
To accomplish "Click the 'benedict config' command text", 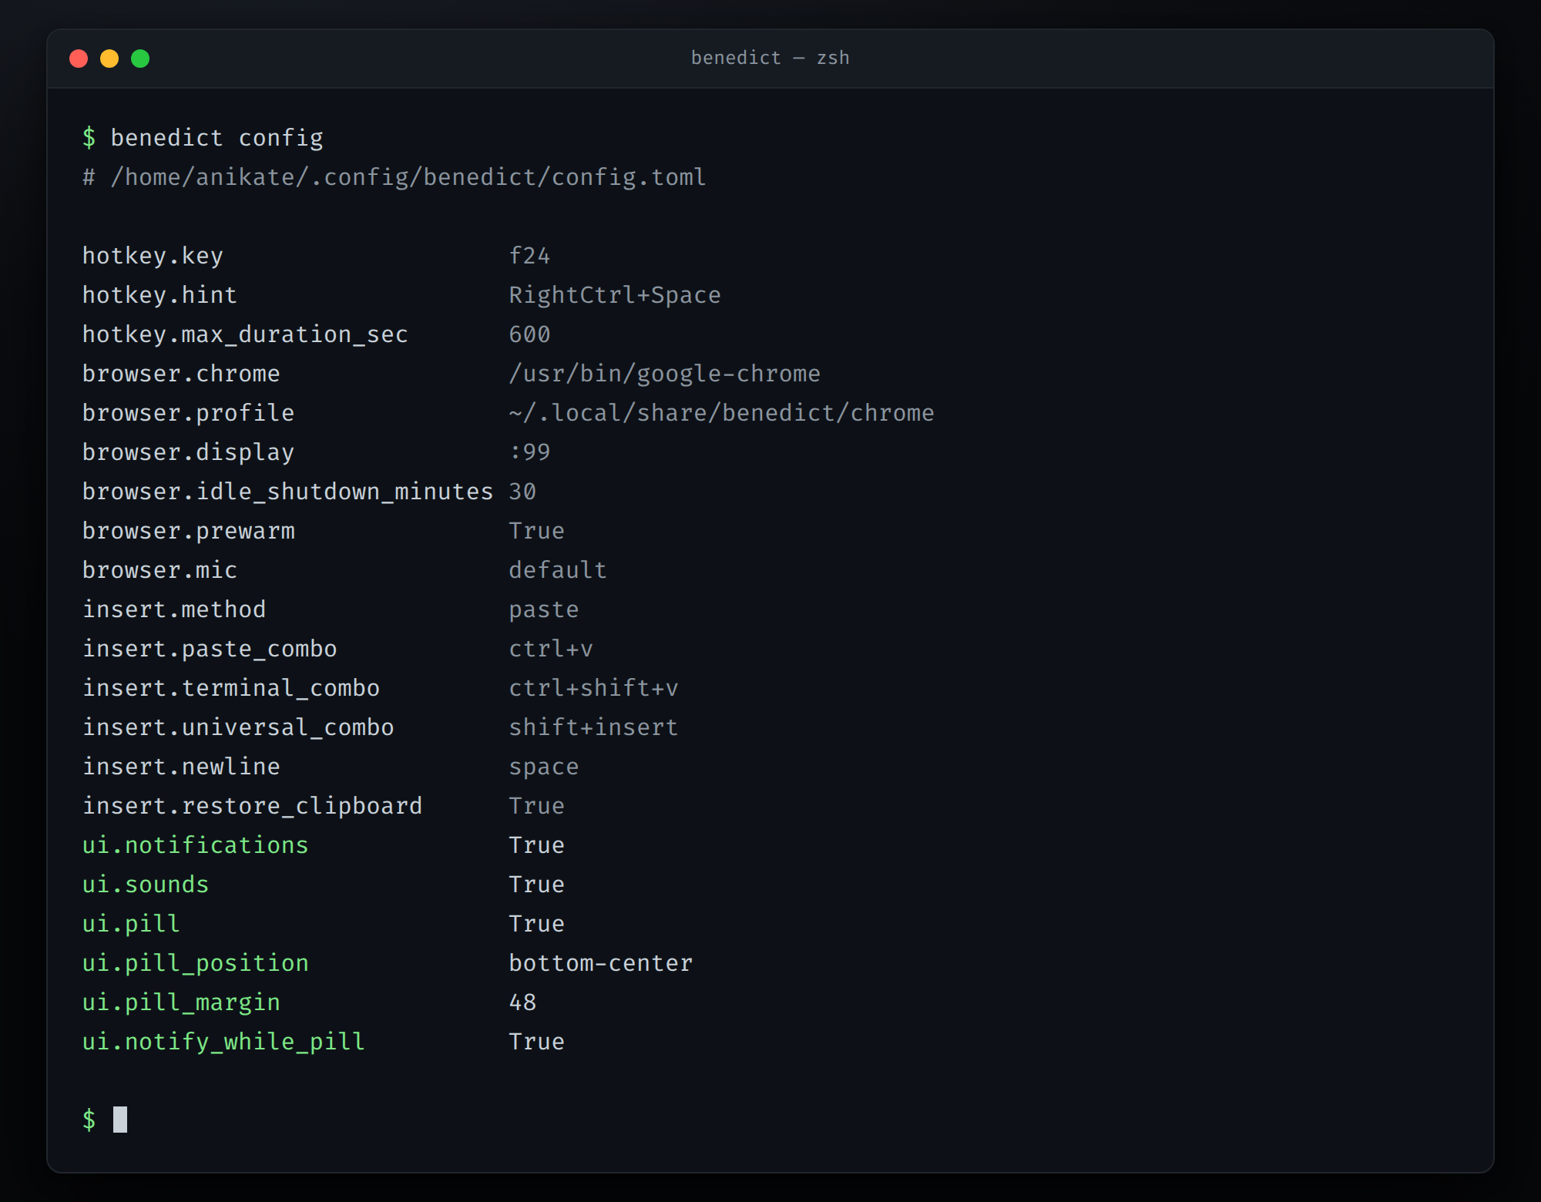I will coord(217,138).
